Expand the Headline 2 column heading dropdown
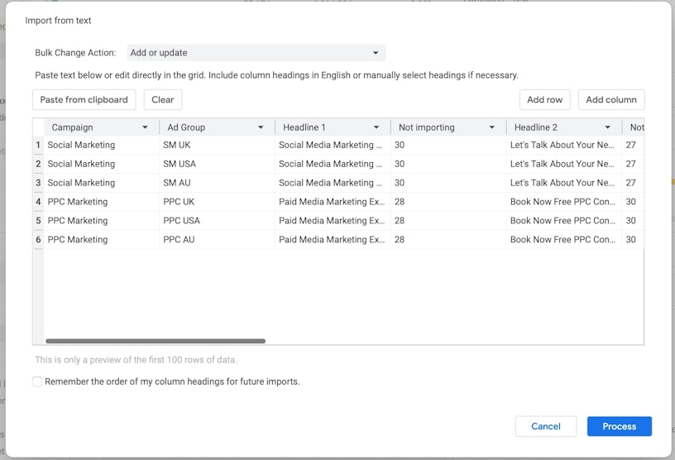675x460 pixels. 608,127
